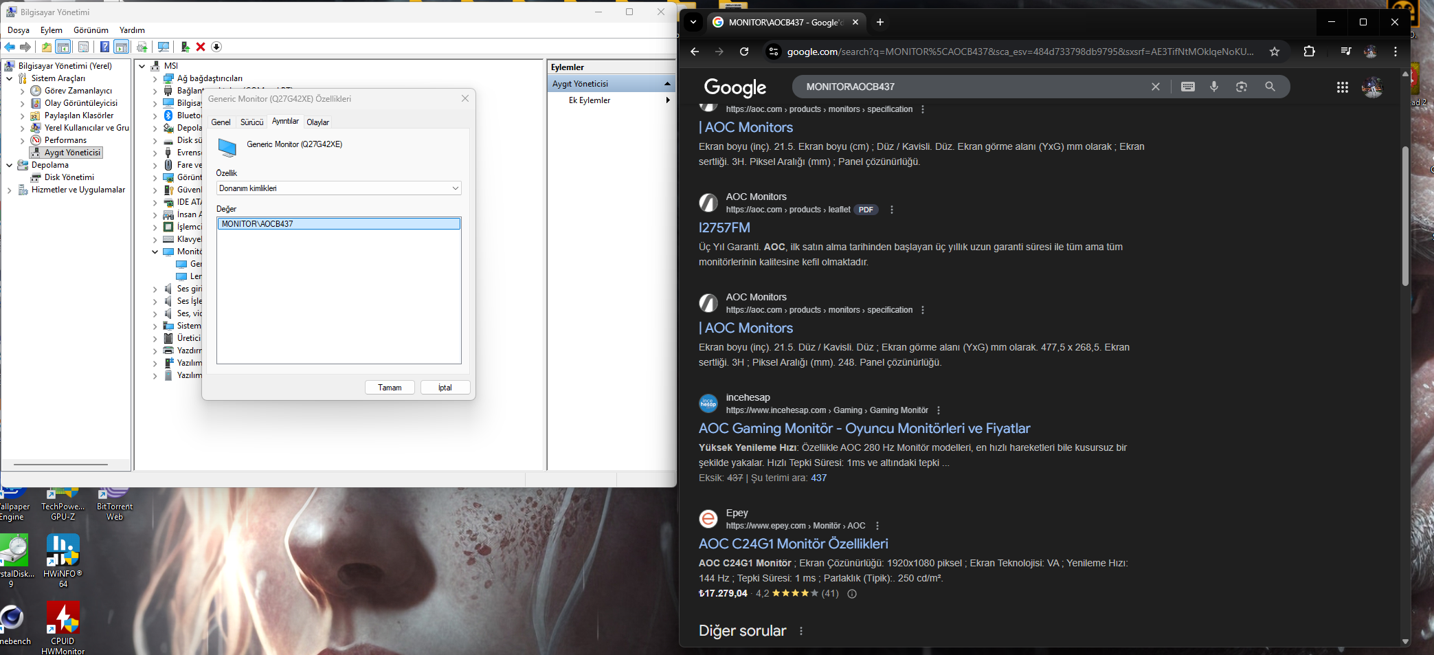This screenshot has width=1434, height=655.
Task: Open AOC Gaming Monitör incehesap result
Action: click(864, 428)
